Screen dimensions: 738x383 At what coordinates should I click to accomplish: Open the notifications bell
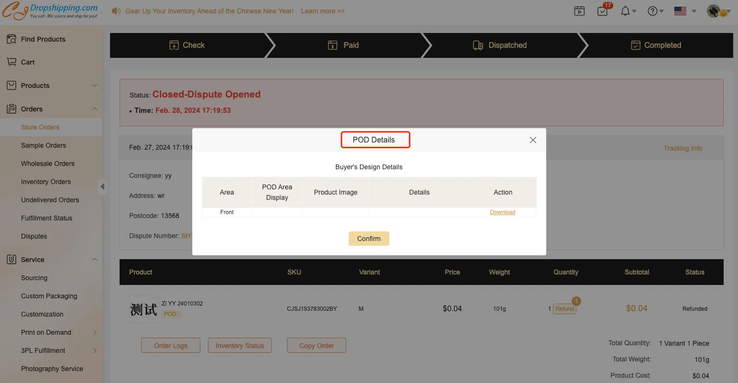point(625,11)
